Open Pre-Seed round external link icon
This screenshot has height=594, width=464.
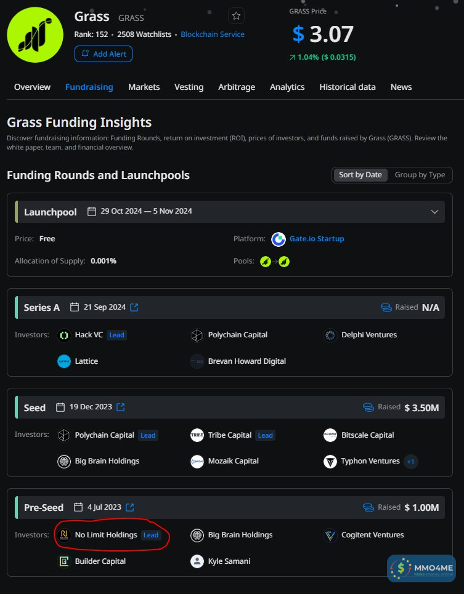click(130, 507)
